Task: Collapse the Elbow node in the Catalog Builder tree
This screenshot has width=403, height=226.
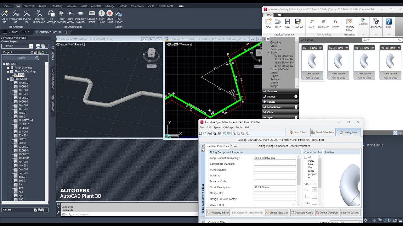Action: click(x=268, y=53)
